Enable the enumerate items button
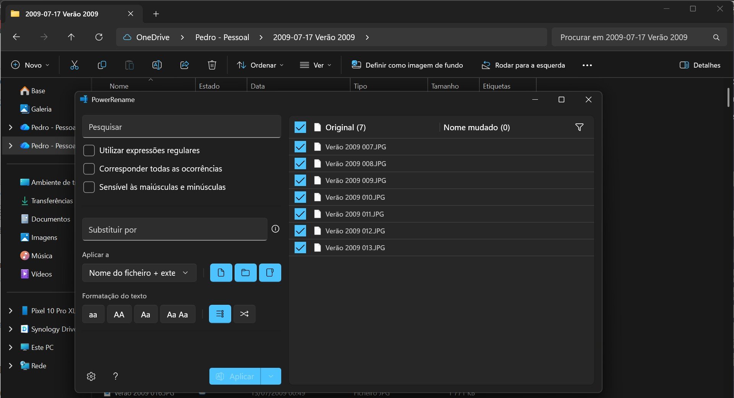The image size is (734, 398). [x=220, y=314]
